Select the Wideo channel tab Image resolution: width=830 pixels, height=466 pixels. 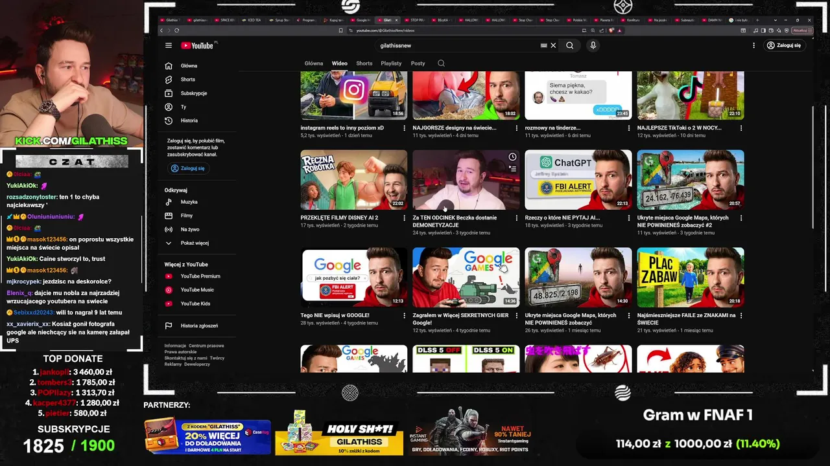(340, 63)
